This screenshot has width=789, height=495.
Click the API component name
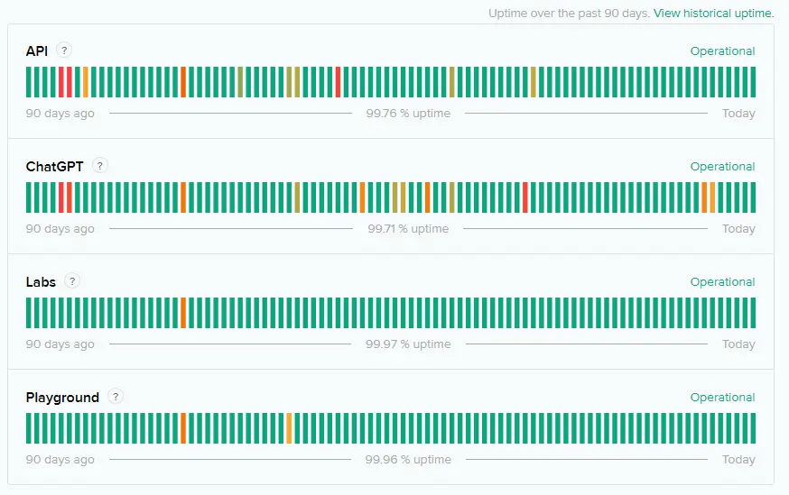[37, 50]
